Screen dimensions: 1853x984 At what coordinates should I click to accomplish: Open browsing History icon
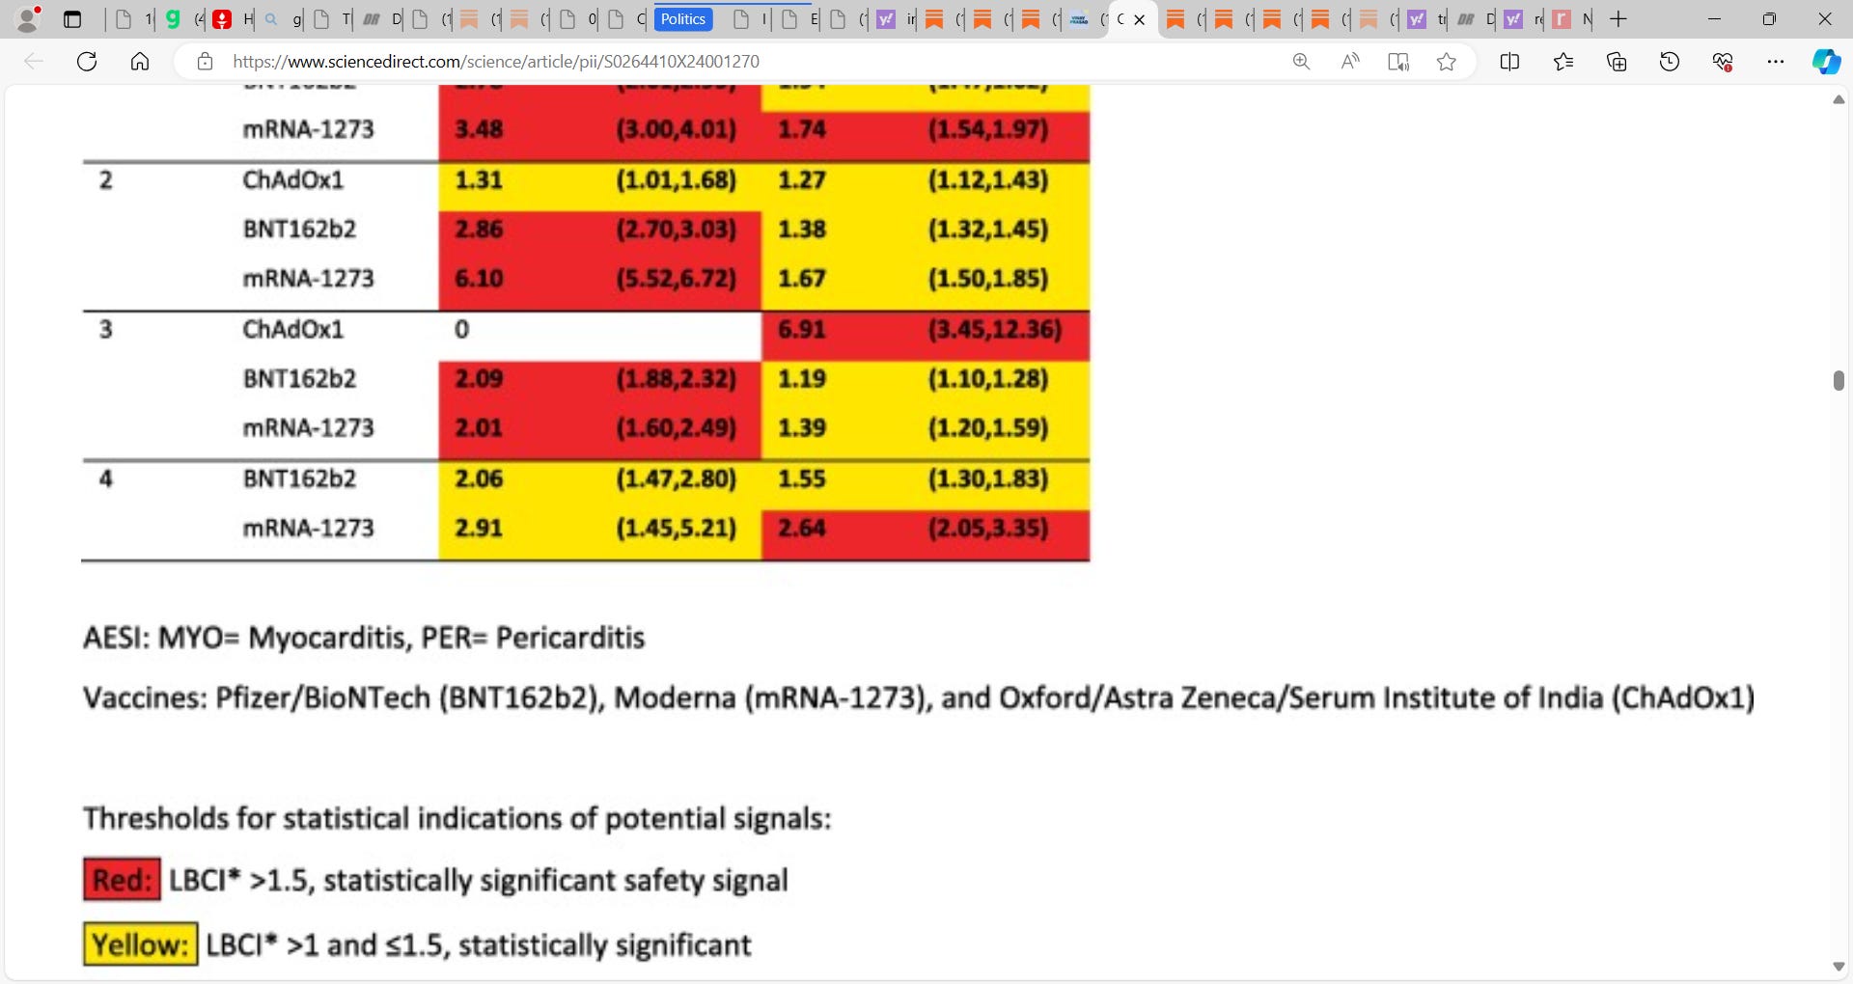1670,62
